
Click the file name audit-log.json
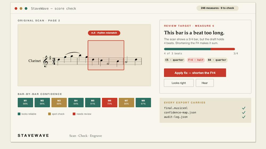click(176, 117)
